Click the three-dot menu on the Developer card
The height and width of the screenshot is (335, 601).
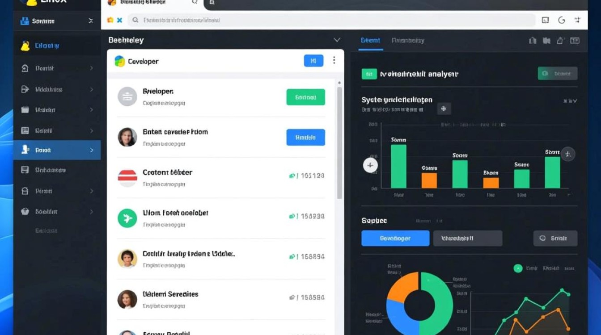tap(334, 60)
